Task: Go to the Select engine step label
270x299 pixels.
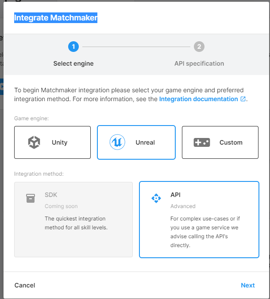Action: tap(73, 63)
